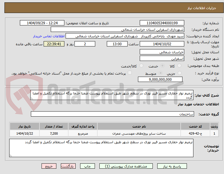224x174 pixels.
Task: Click the buyer organization name field
Action: pos(117,30)
